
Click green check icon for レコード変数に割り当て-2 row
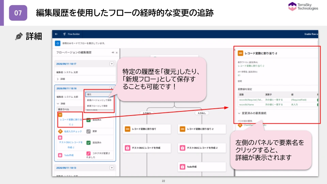click(89, 120)
